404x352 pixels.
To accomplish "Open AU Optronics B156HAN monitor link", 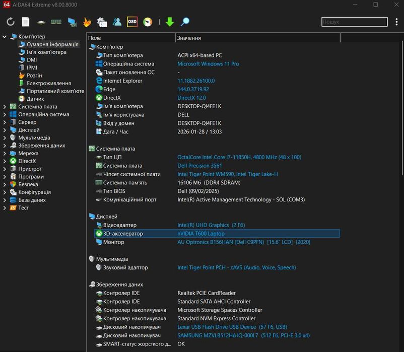I will click(244, 242).
